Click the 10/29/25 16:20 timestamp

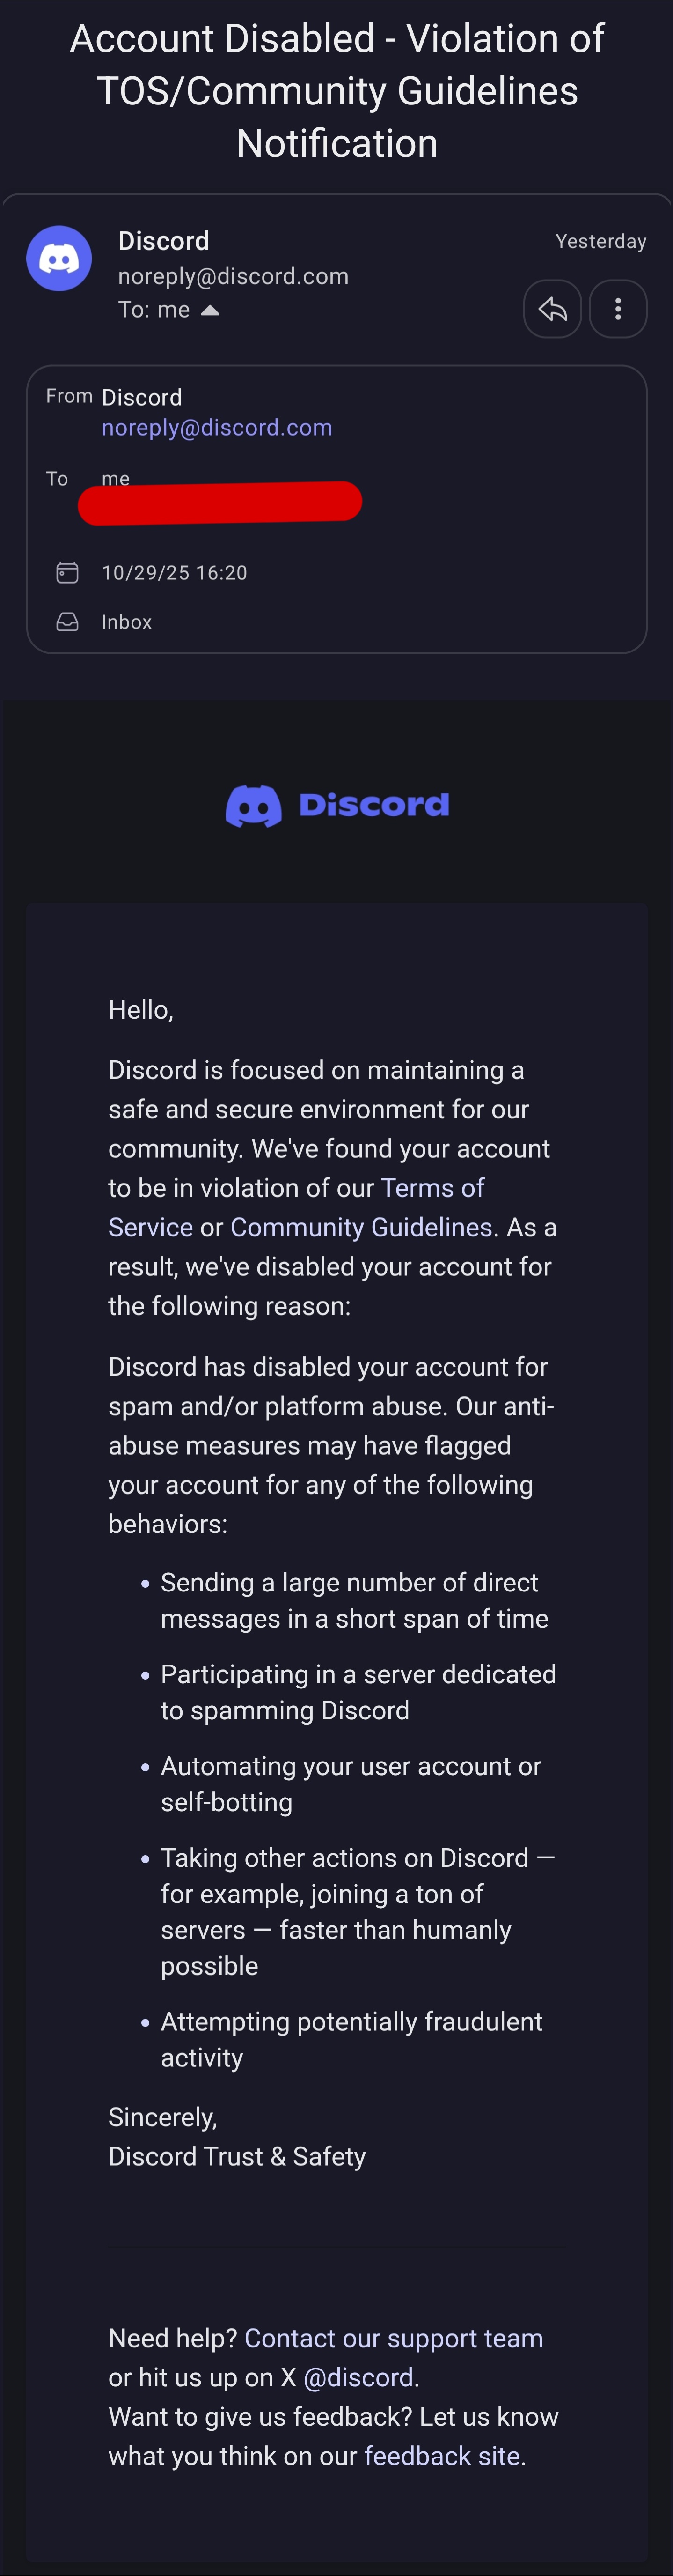(x=175, y=573)
